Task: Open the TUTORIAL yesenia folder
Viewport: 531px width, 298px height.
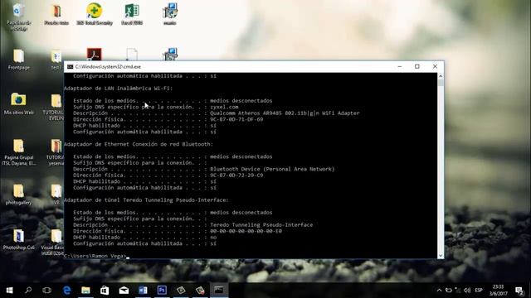Action: (x=56, y=152)
